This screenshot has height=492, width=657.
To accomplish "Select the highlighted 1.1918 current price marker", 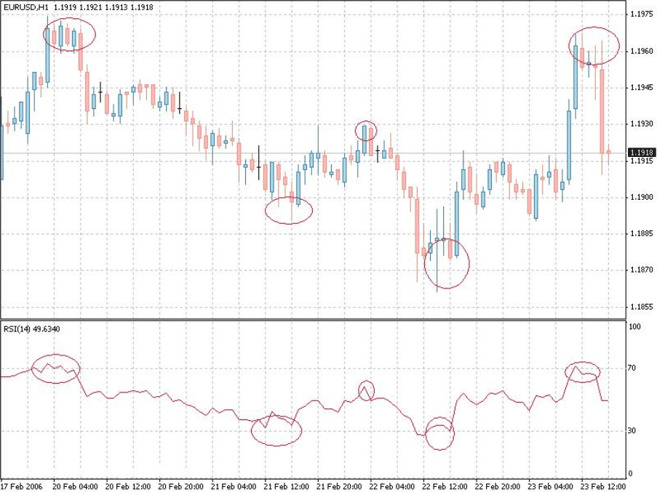I will pos(642,153).
